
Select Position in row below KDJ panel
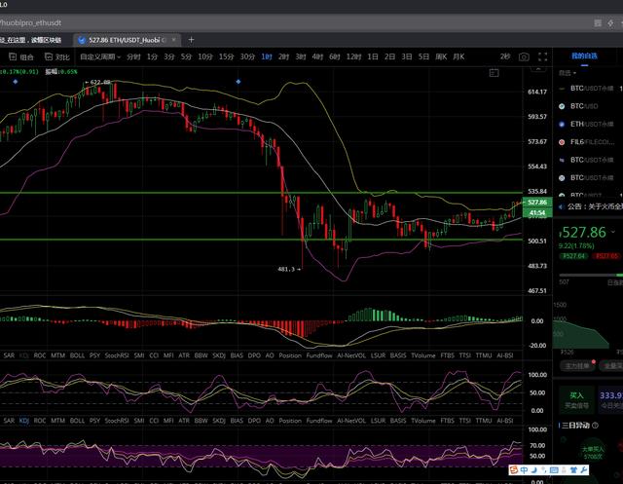coord(290,421)
